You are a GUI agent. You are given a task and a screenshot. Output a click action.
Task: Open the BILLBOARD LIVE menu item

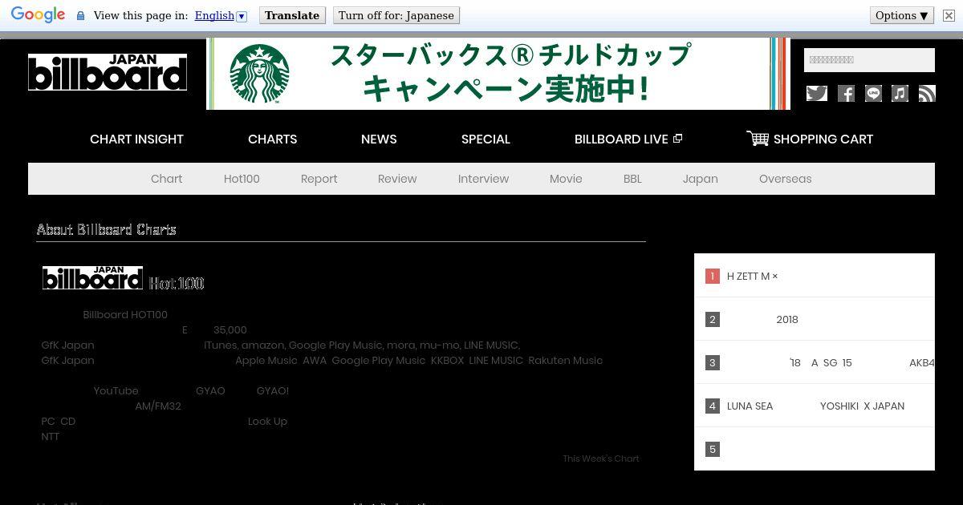(x=621, y=139)
